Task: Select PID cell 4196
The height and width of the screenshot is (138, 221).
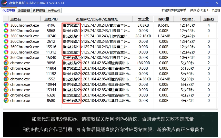Action: 51,25
